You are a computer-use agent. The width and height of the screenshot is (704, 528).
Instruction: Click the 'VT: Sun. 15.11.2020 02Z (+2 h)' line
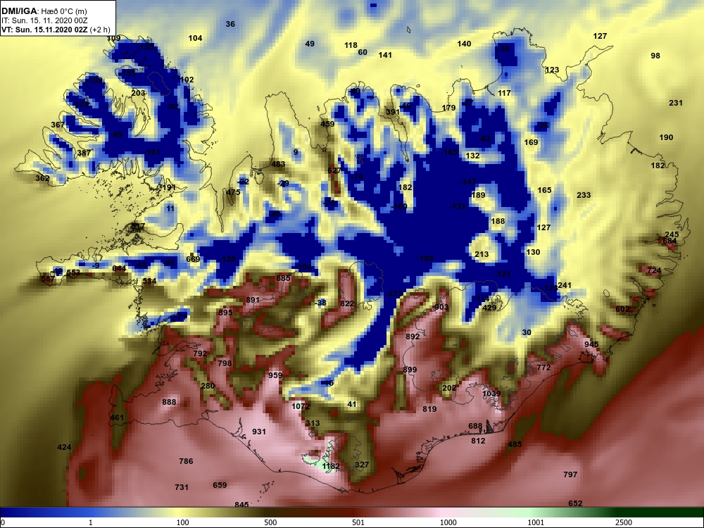56,30
